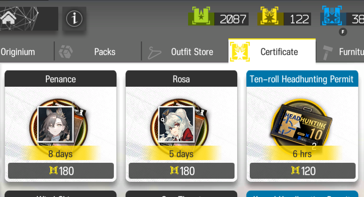Select the Rosa operator portrait

click(176, 124)
